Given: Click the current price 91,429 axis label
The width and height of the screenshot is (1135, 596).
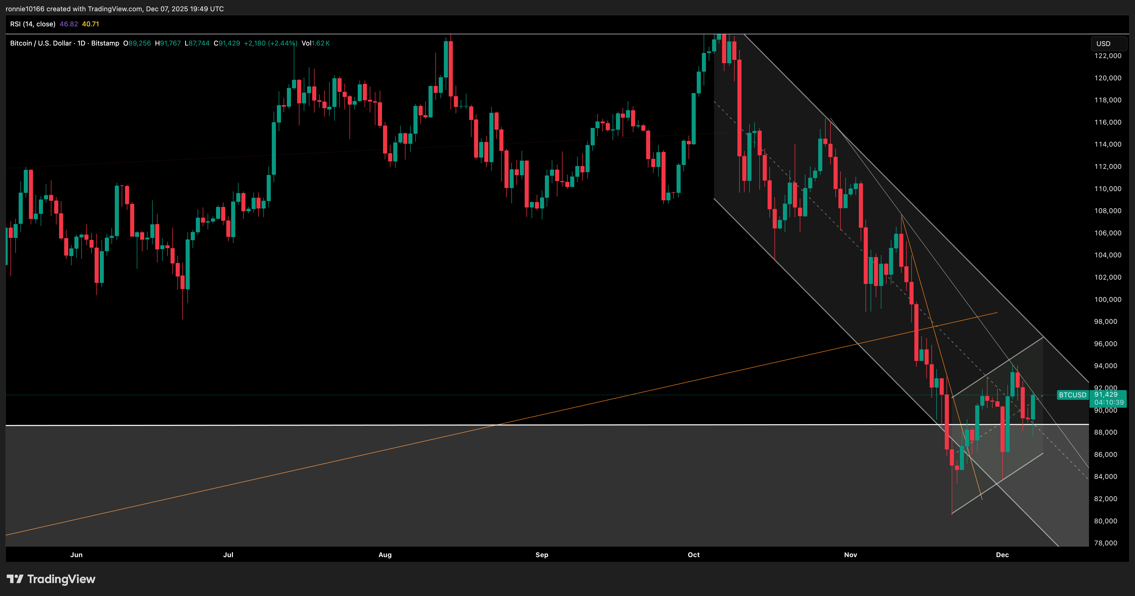Looking at the screenshot, I should tap(1106, 394).
